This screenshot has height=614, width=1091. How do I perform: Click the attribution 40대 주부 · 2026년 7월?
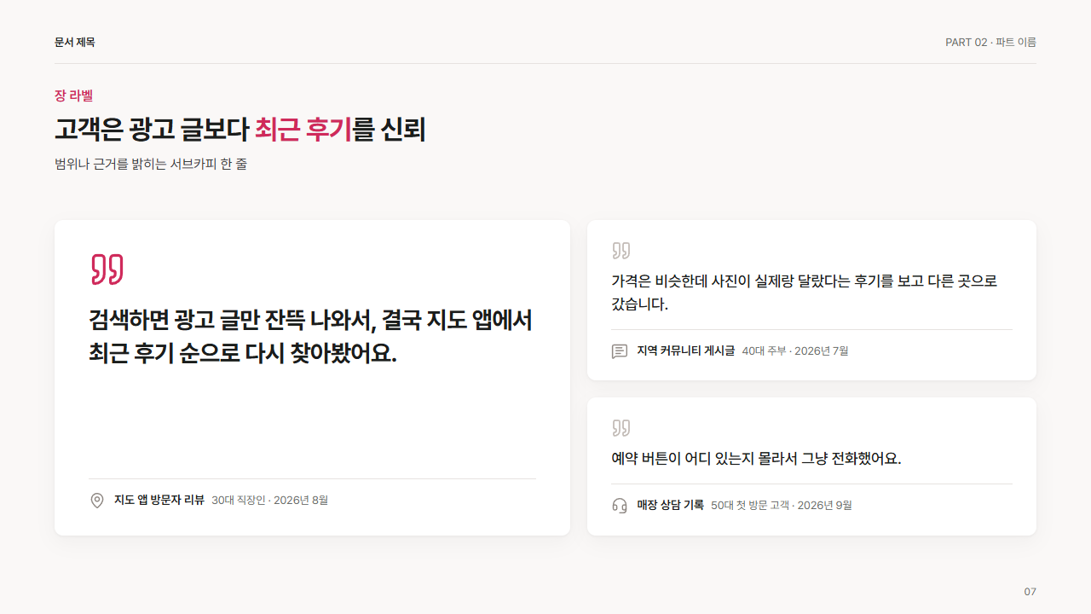coord(795,350)
